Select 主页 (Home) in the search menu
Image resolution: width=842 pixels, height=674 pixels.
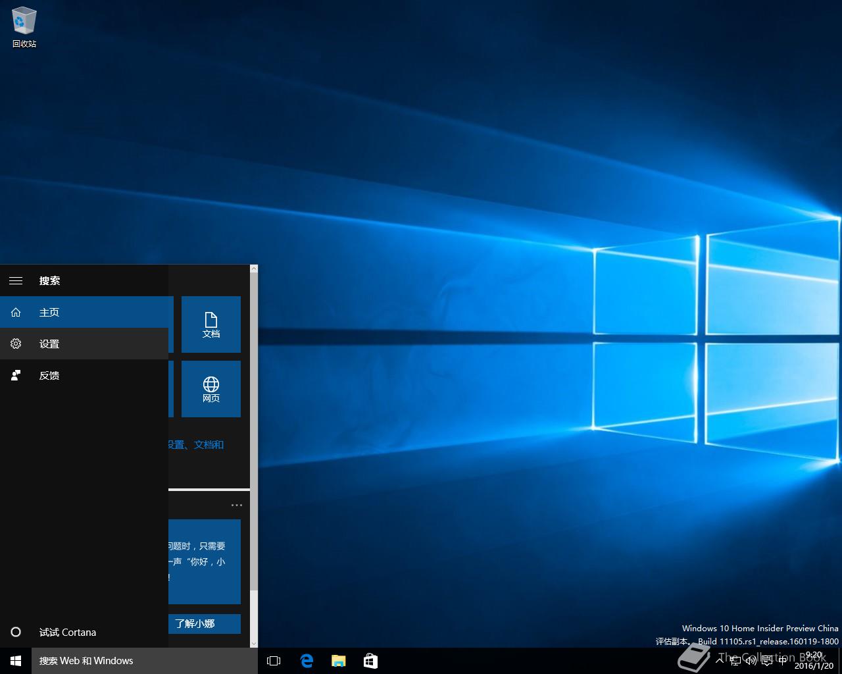49,312
